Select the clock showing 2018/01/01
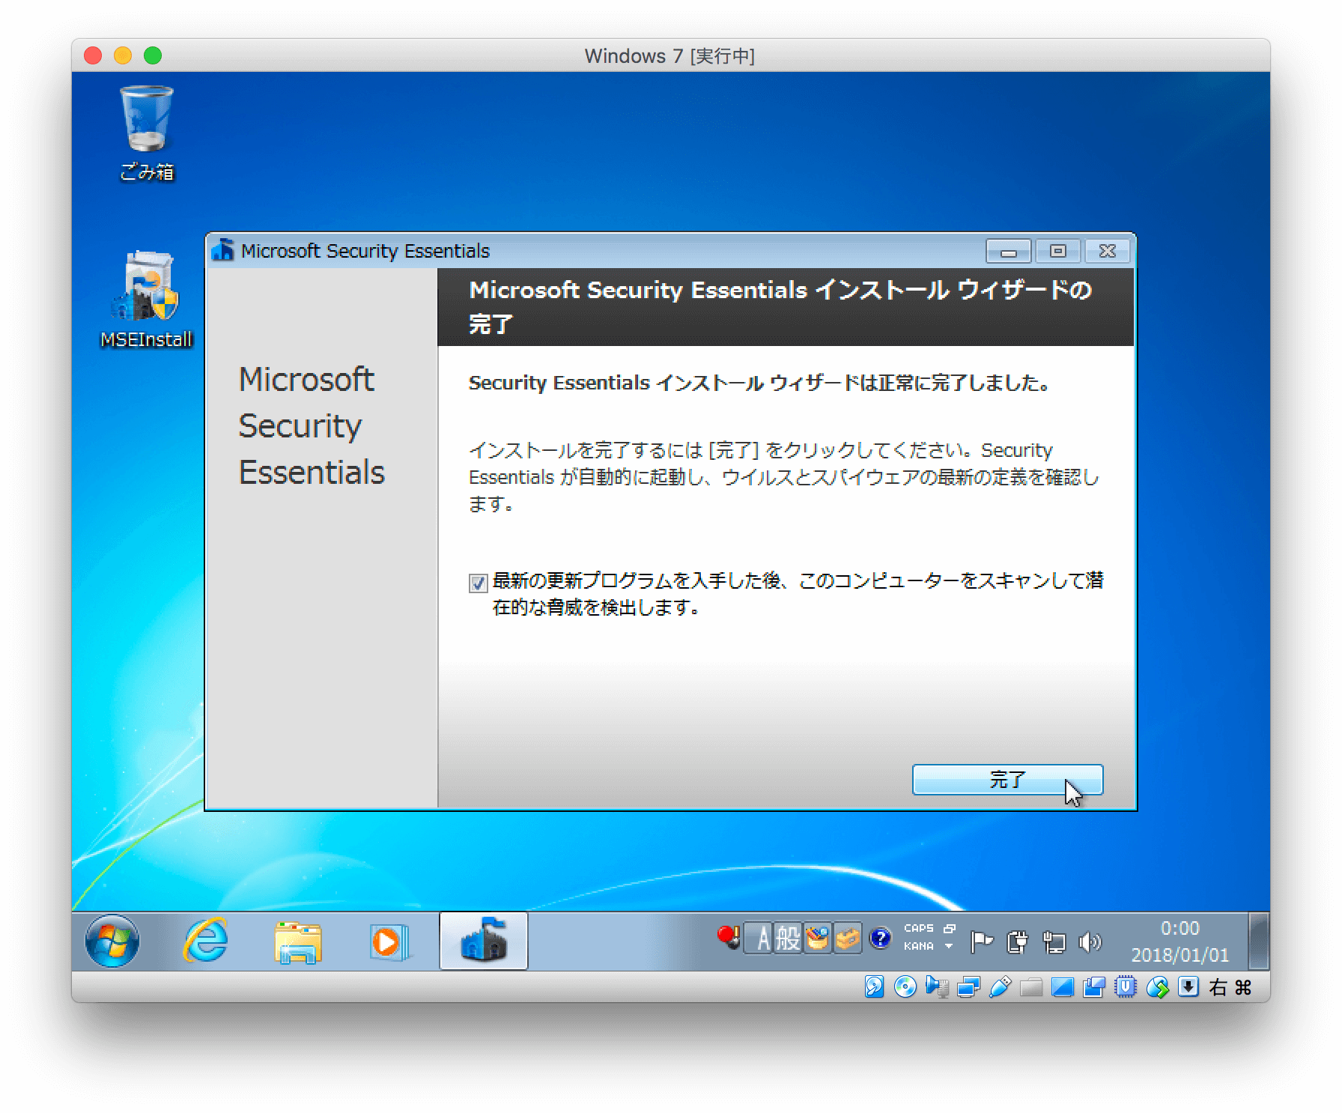 coord(1181,956)
